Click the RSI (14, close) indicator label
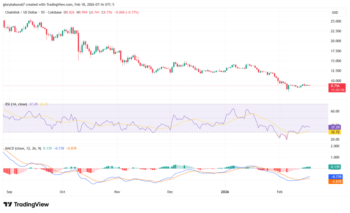 (16, 104)
